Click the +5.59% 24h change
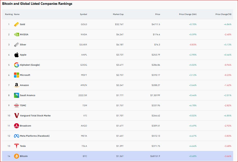Screen dimensions: 238x162 pyautogui.click(x=193, y=34)
